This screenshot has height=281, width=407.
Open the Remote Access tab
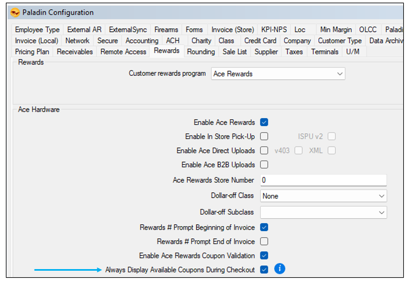point(123,52)
